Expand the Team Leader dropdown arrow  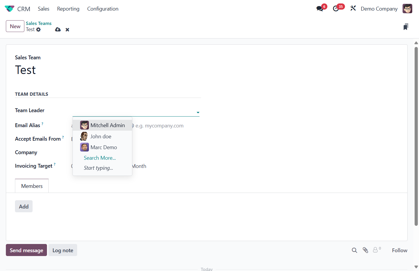[198, 112]
